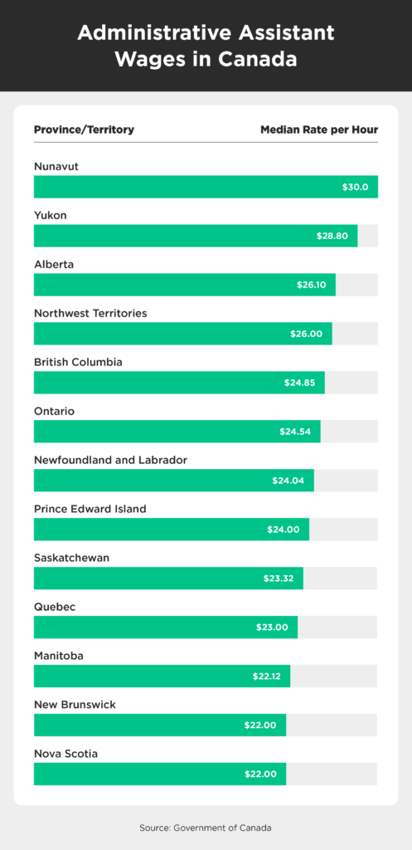Viewport: 412px width, 850px height.
Task: Select the New Brunswick bar
Action: [160, 725]
